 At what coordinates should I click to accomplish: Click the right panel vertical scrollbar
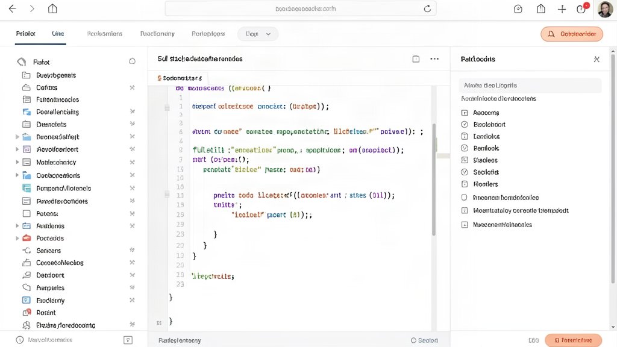click(613, 169)
